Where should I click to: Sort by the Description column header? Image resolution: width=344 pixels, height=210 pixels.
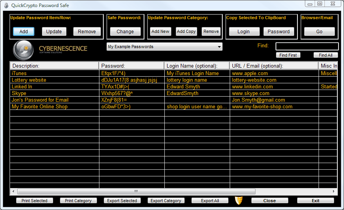point(54,66)
